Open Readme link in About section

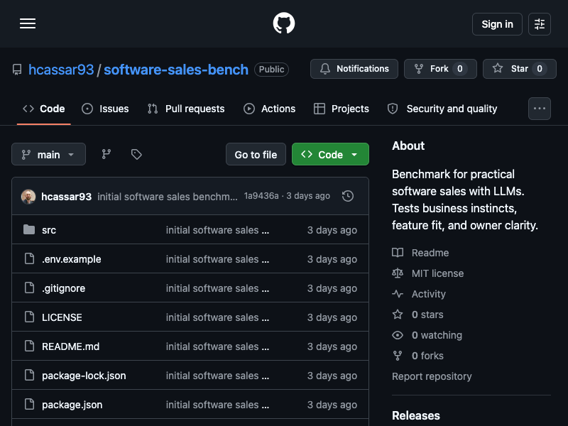click(430, 253)
